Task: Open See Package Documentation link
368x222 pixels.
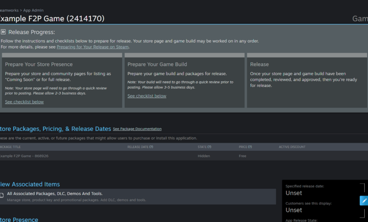Action: coord(137,129)
